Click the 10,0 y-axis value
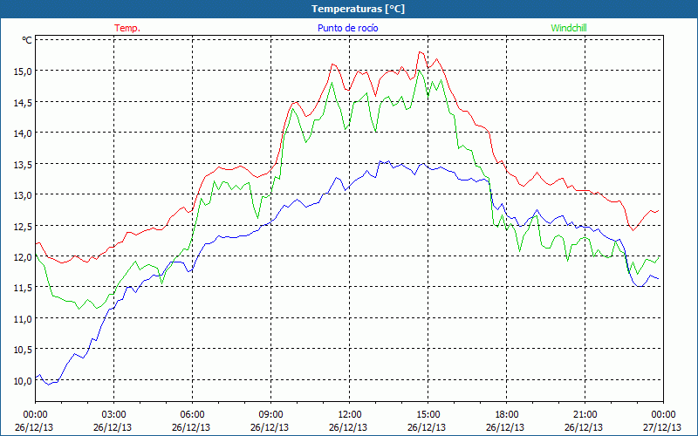 pos(24,381)
